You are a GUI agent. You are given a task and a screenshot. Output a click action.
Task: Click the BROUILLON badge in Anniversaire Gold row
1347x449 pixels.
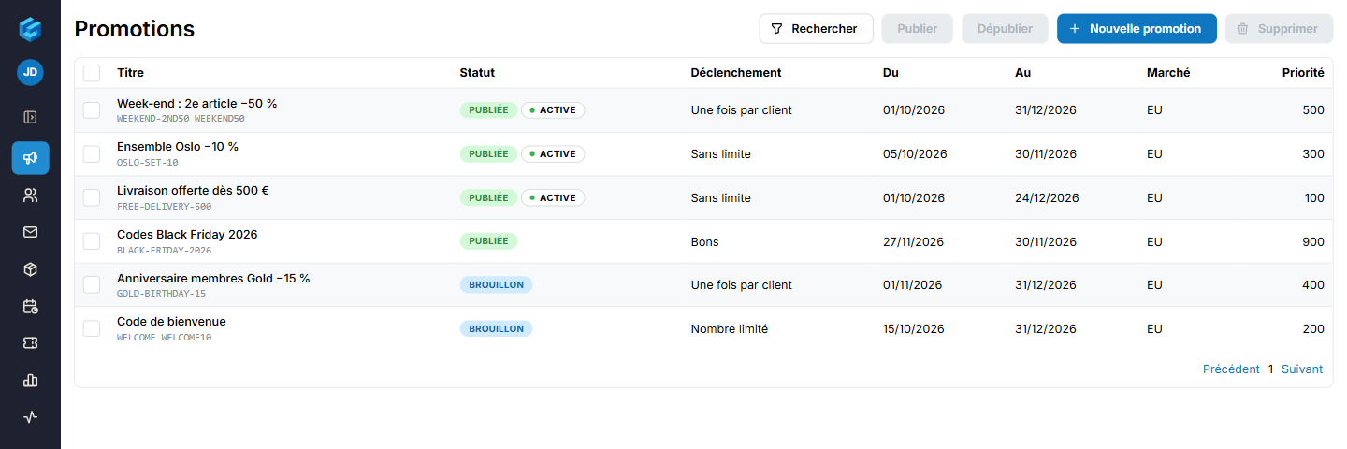tap(496, 284)
